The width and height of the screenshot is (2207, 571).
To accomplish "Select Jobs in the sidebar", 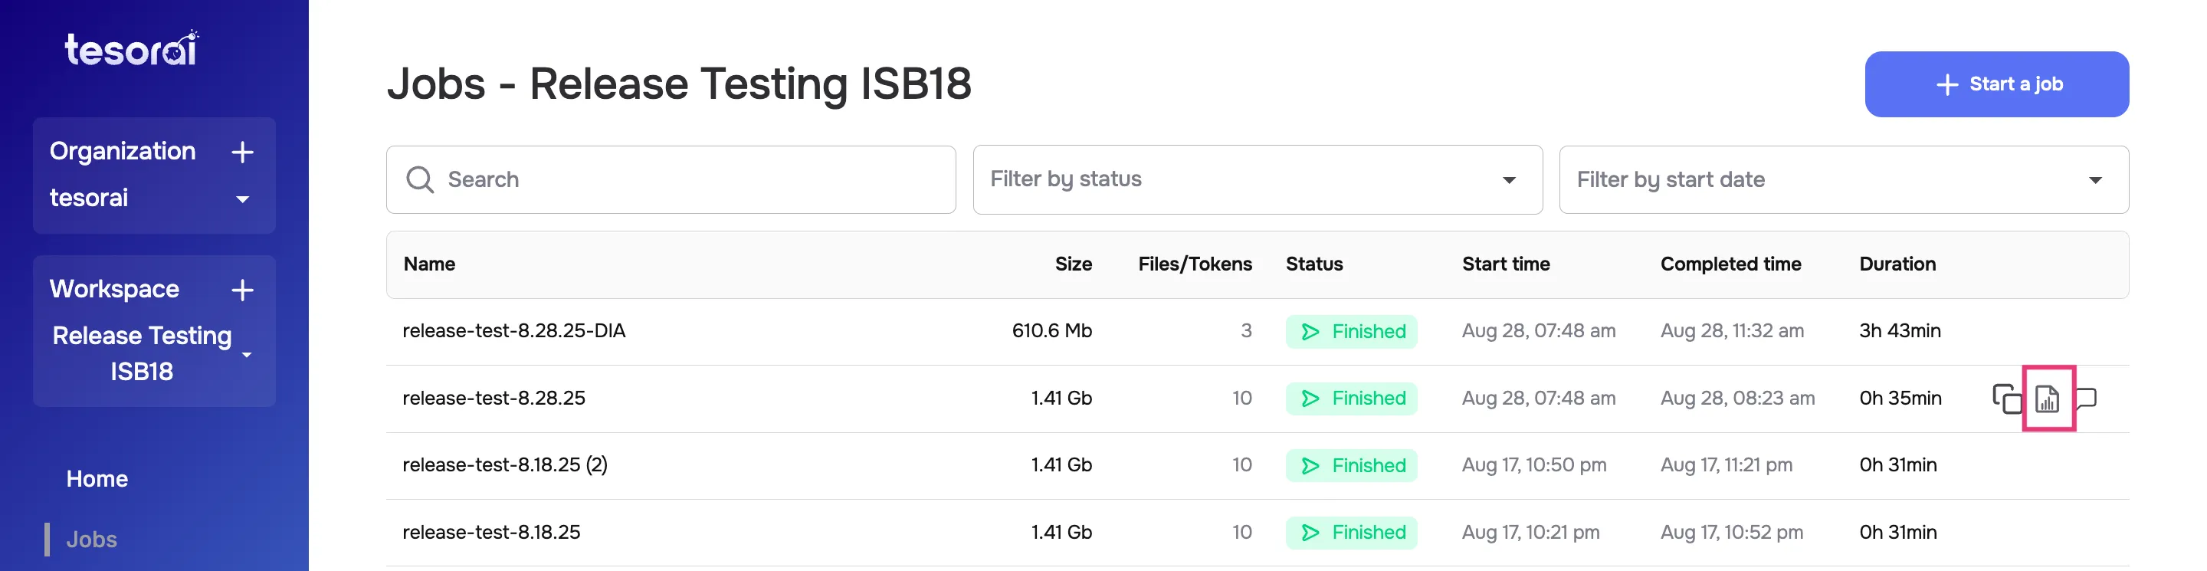I will 92,540.
